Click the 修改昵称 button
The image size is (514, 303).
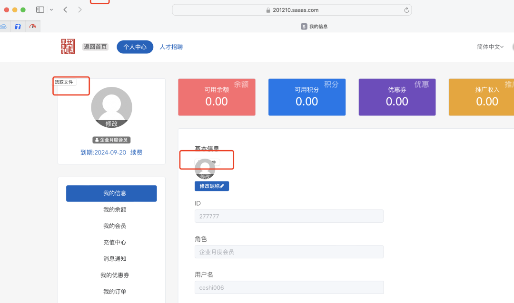[212, 186]
